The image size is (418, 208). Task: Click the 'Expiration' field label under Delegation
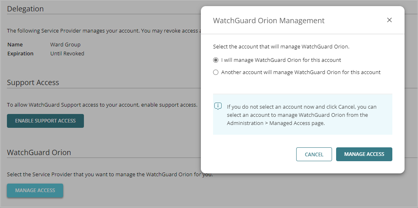pyautogui.click(x=20, y=53)
